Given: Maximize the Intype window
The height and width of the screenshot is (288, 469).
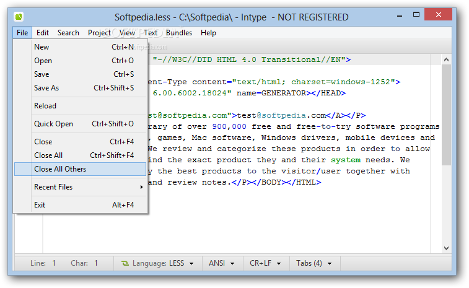Looking at the screenshot, I should (x=416, y=15).
